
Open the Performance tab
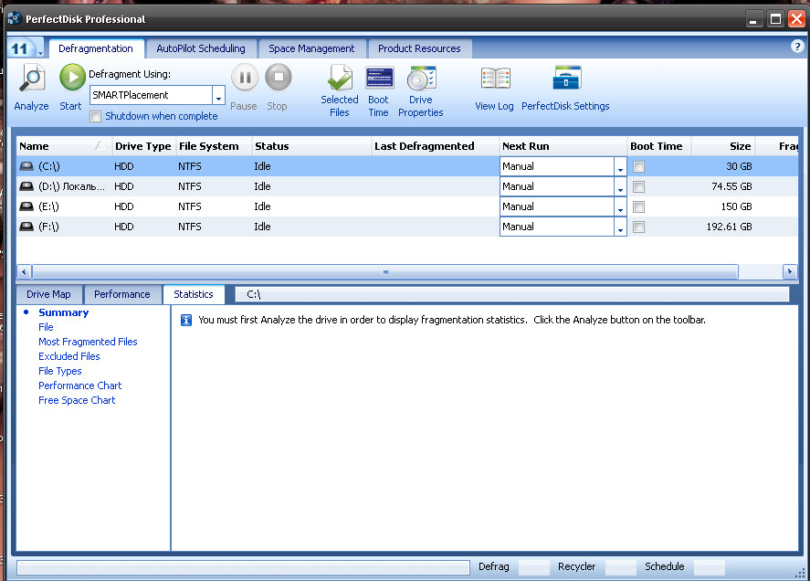point(122,294)
